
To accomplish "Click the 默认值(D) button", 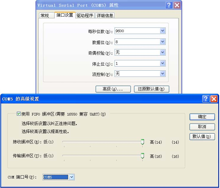I will coord(202,137).
